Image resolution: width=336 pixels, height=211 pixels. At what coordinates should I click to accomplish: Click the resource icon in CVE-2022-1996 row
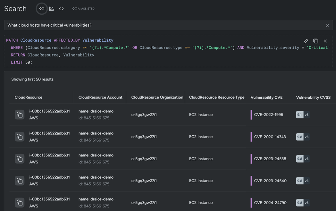[x=20, y=114]
